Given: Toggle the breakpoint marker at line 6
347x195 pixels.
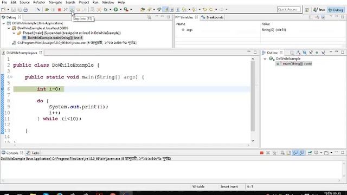Looking at the screenshot, I should 2,89.
